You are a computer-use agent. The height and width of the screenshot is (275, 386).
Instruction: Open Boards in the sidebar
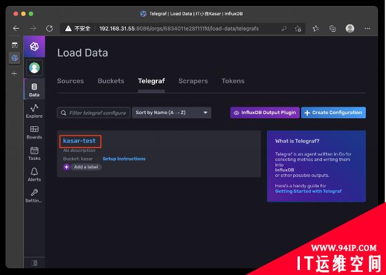[34, 132]
